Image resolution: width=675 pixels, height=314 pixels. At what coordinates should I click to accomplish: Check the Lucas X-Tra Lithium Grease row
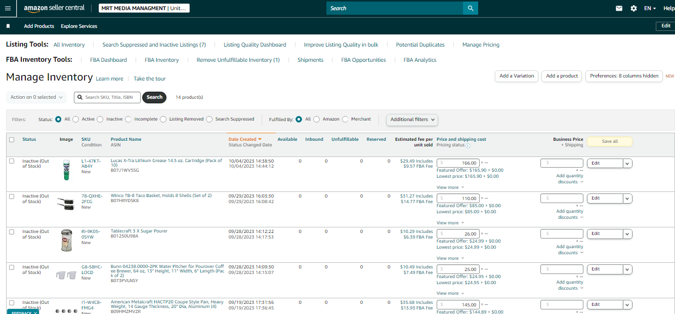pos(12,161)
